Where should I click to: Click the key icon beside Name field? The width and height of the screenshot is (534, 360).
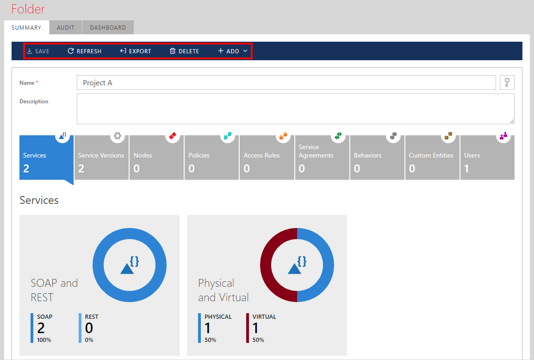(x=507, y=83)
